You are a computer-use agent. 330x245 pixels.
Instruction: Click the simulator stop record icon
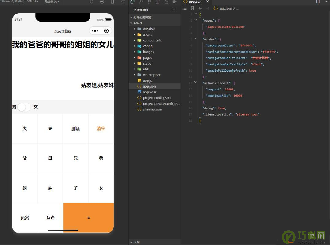coord(102,2)
